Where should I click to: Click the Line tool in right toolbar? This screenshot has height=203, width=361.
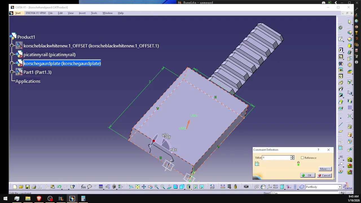[341, 125]
